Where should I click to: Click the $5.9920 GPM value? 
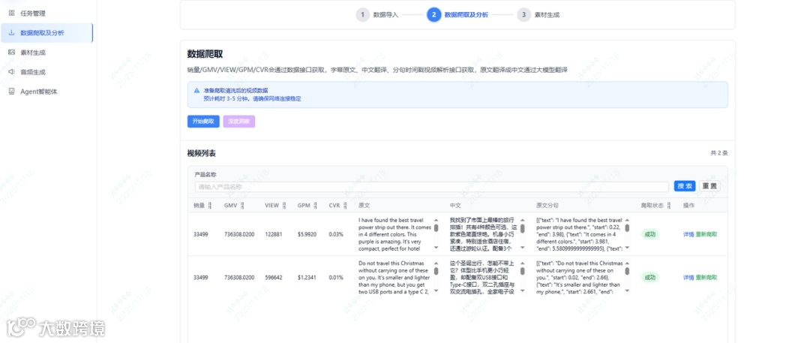pos(307,234)
